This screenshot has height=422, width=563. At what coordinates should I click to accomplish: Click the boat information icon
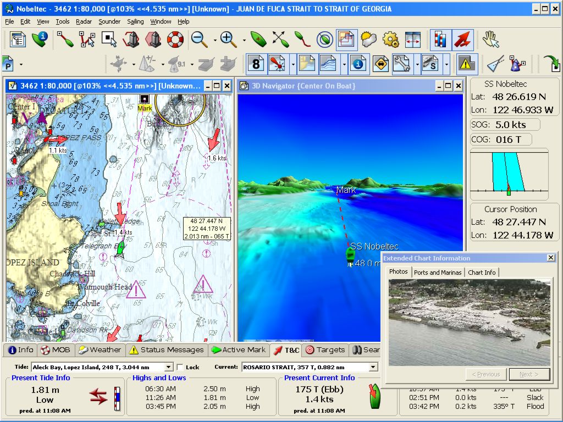(40, 40)
